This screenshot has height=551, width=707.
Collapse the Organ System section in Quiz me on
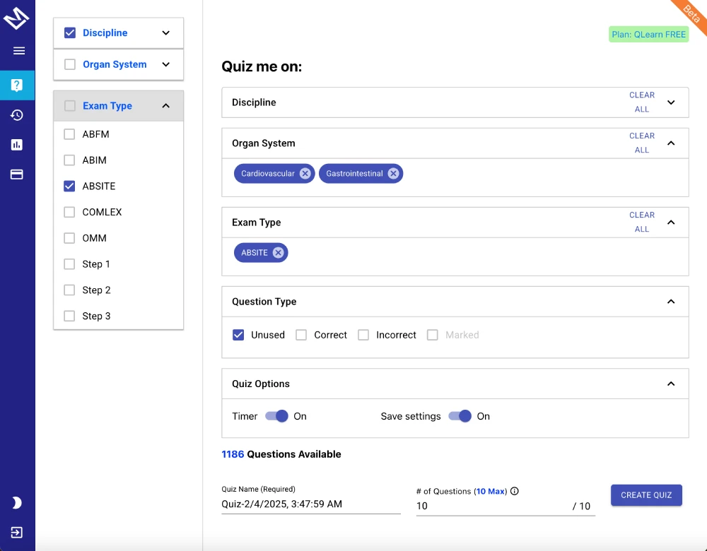671,143
